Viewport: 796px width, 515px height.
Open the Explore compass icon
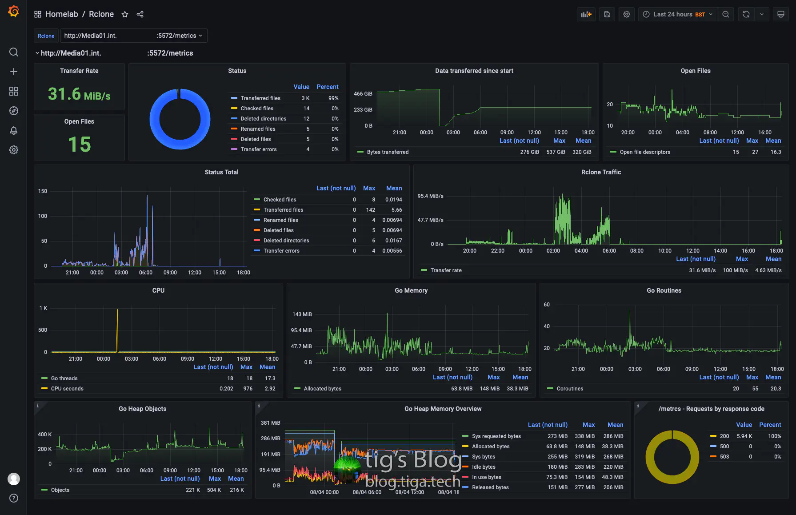14,111
